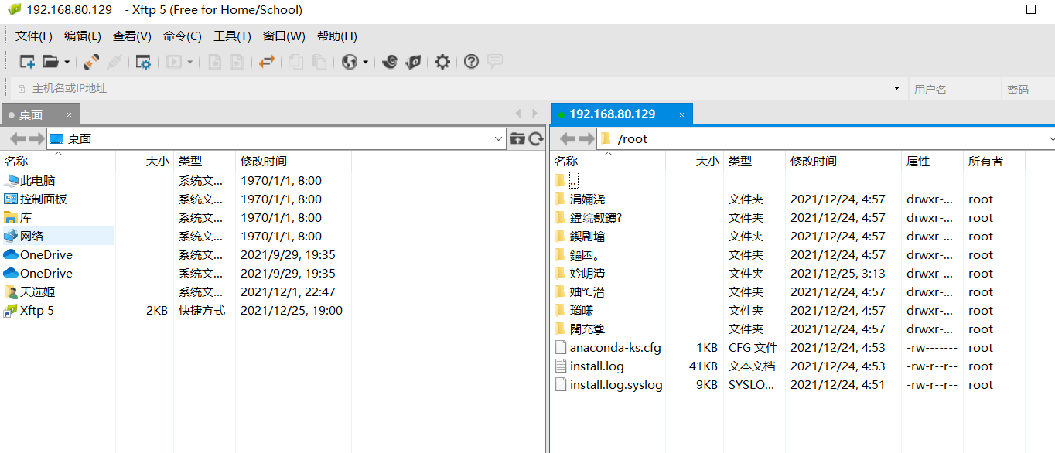This screenshot has width=1055, height=453.
Task: Open the 帮助(H) menu
Action: 337,36
